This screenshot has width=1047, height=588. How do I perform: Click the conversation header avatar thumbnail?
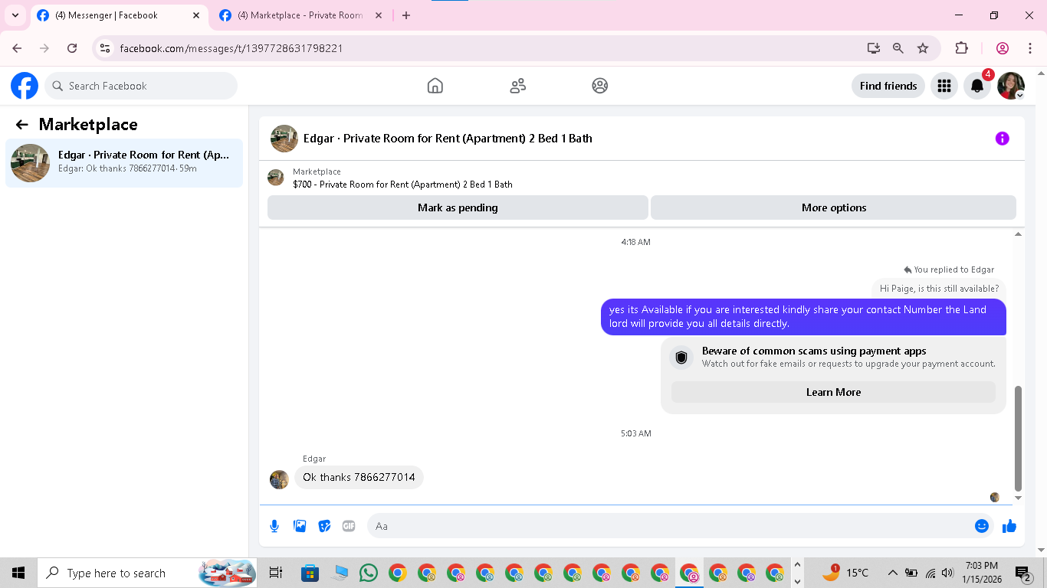pos(284,139)
